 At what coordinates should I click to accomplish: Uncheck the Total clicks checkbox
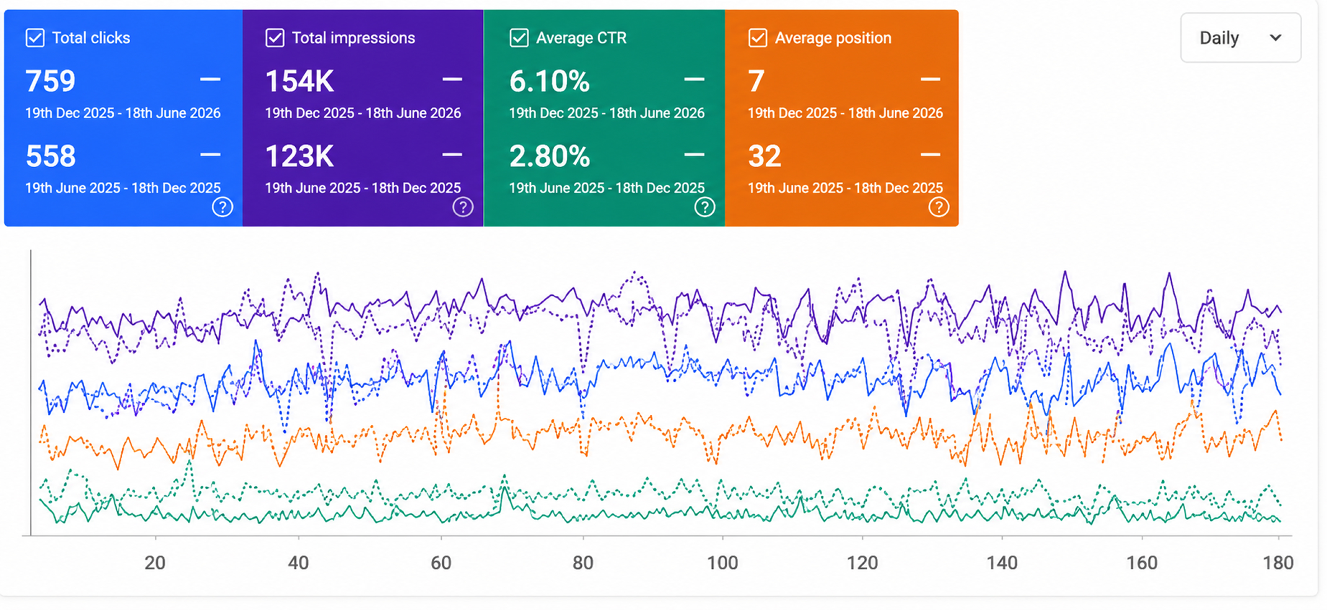pyautogui.click(x=35, y=38)
